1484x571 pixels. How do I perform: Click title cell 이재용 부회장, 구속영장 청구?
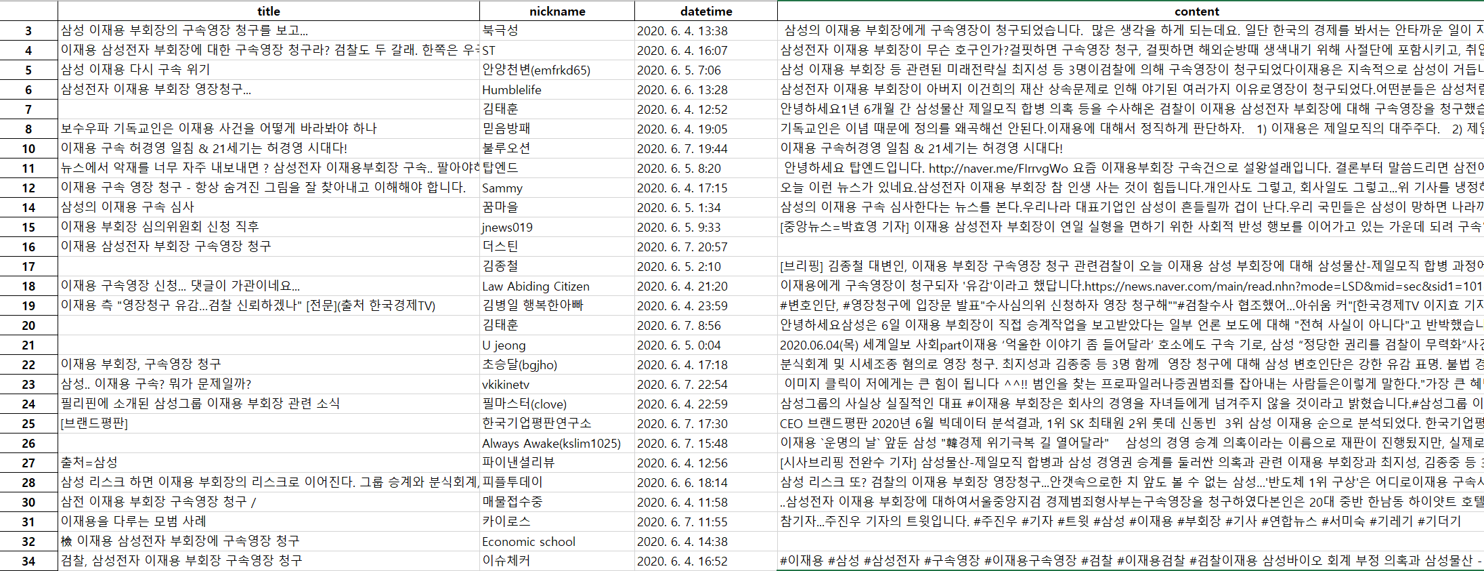pyautogui.click(x=269, y=364)
